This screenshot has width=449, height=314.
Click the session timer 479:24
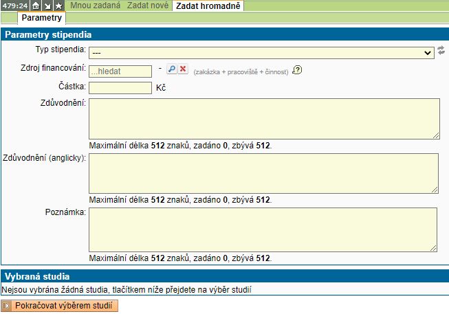[14, 5]
